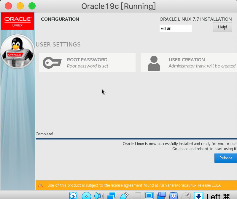The image size is (237, 199).
Task: Click the Left ⌘ host key label
Action: coord(218,196)
